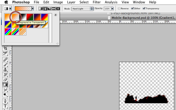Select the Clone Stamp tool
The image size is (176, 110).
5,70
